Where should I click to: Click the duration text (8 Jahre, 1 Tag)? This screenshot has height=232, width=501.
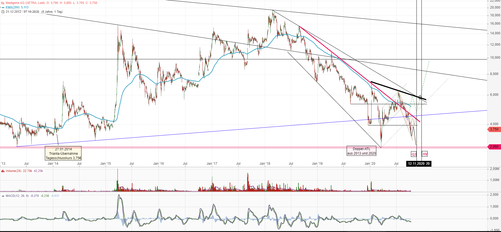(52, 12)
